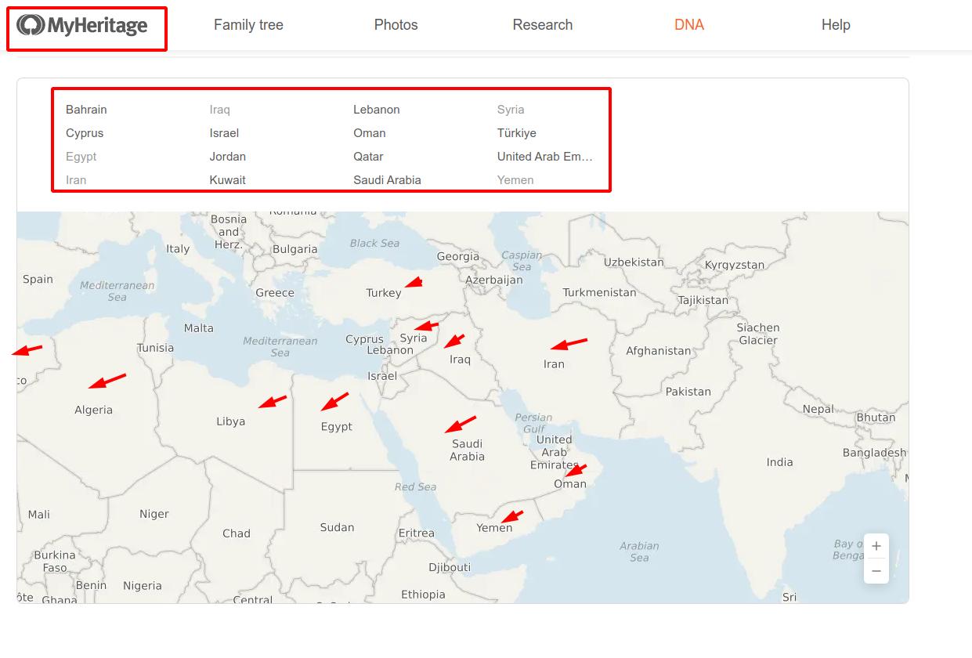
Task: Click the Oman country link
Action: (x=369, y=133)
